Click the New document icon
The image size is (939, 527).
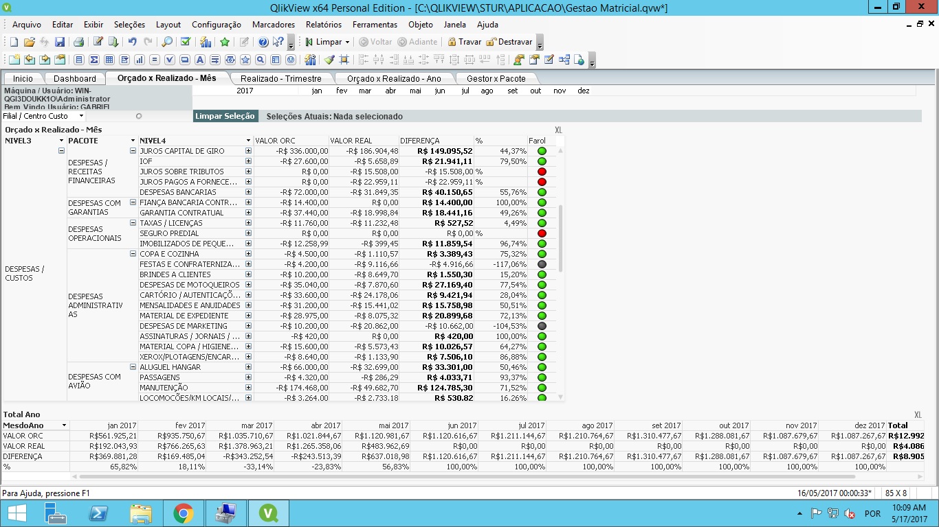point(14,42)
